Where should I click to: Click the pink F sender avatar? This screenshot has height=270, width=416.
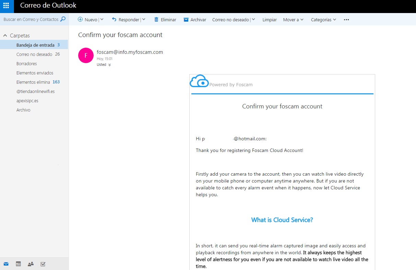click(x=86, y=56)
